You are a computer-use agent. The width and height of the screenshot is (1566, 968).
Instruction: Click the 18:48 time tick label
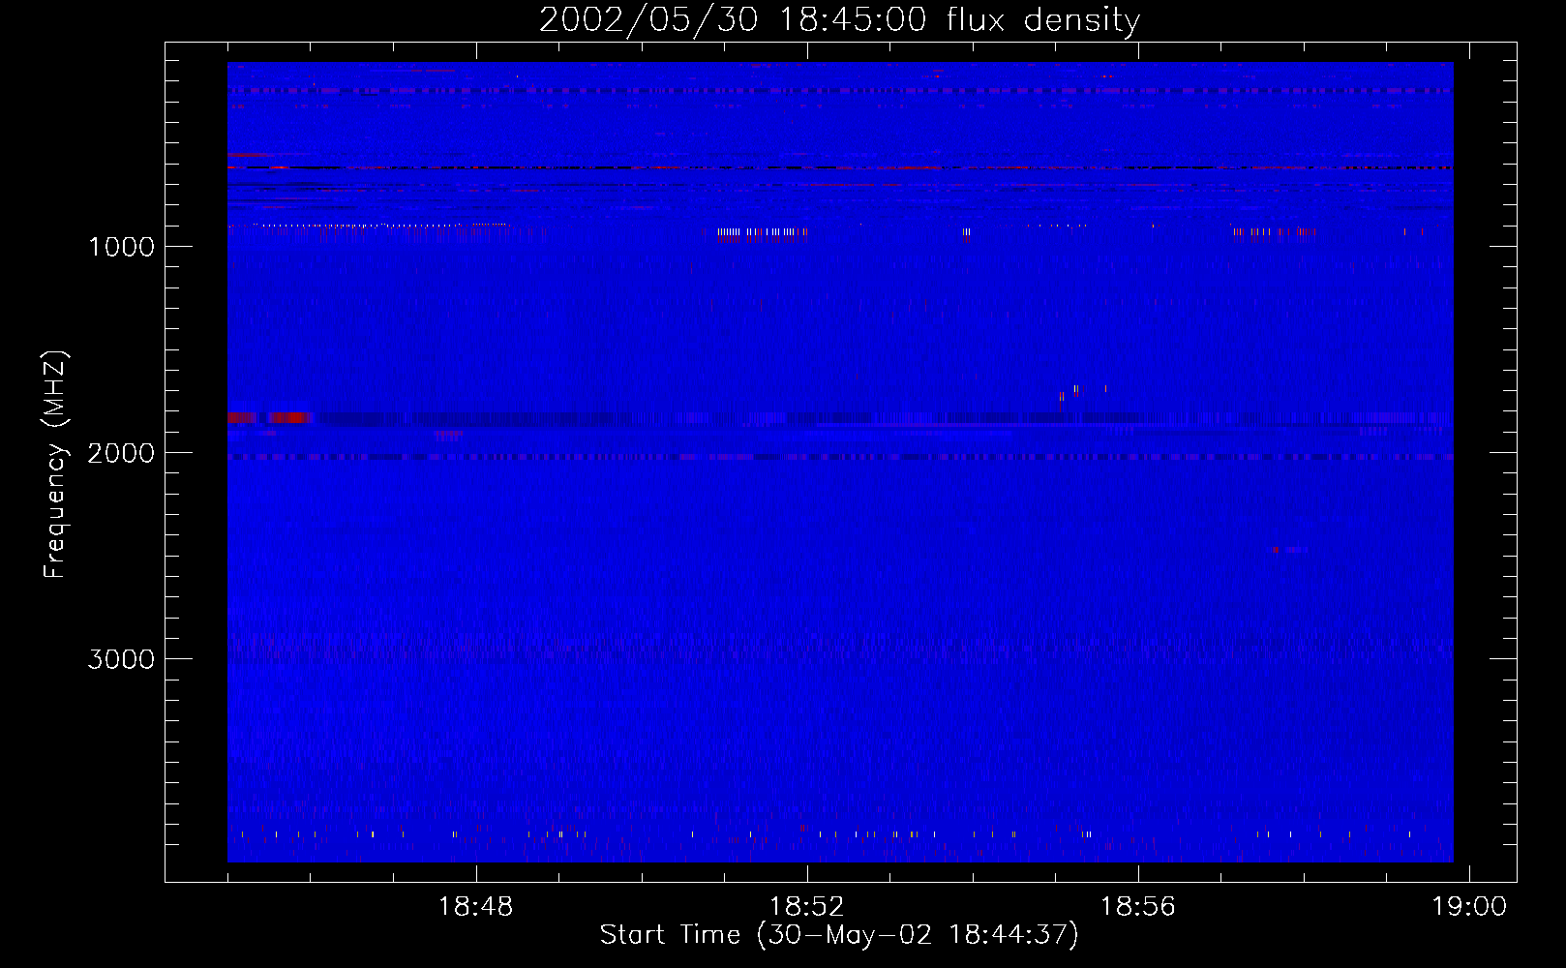tap(475, 906)
